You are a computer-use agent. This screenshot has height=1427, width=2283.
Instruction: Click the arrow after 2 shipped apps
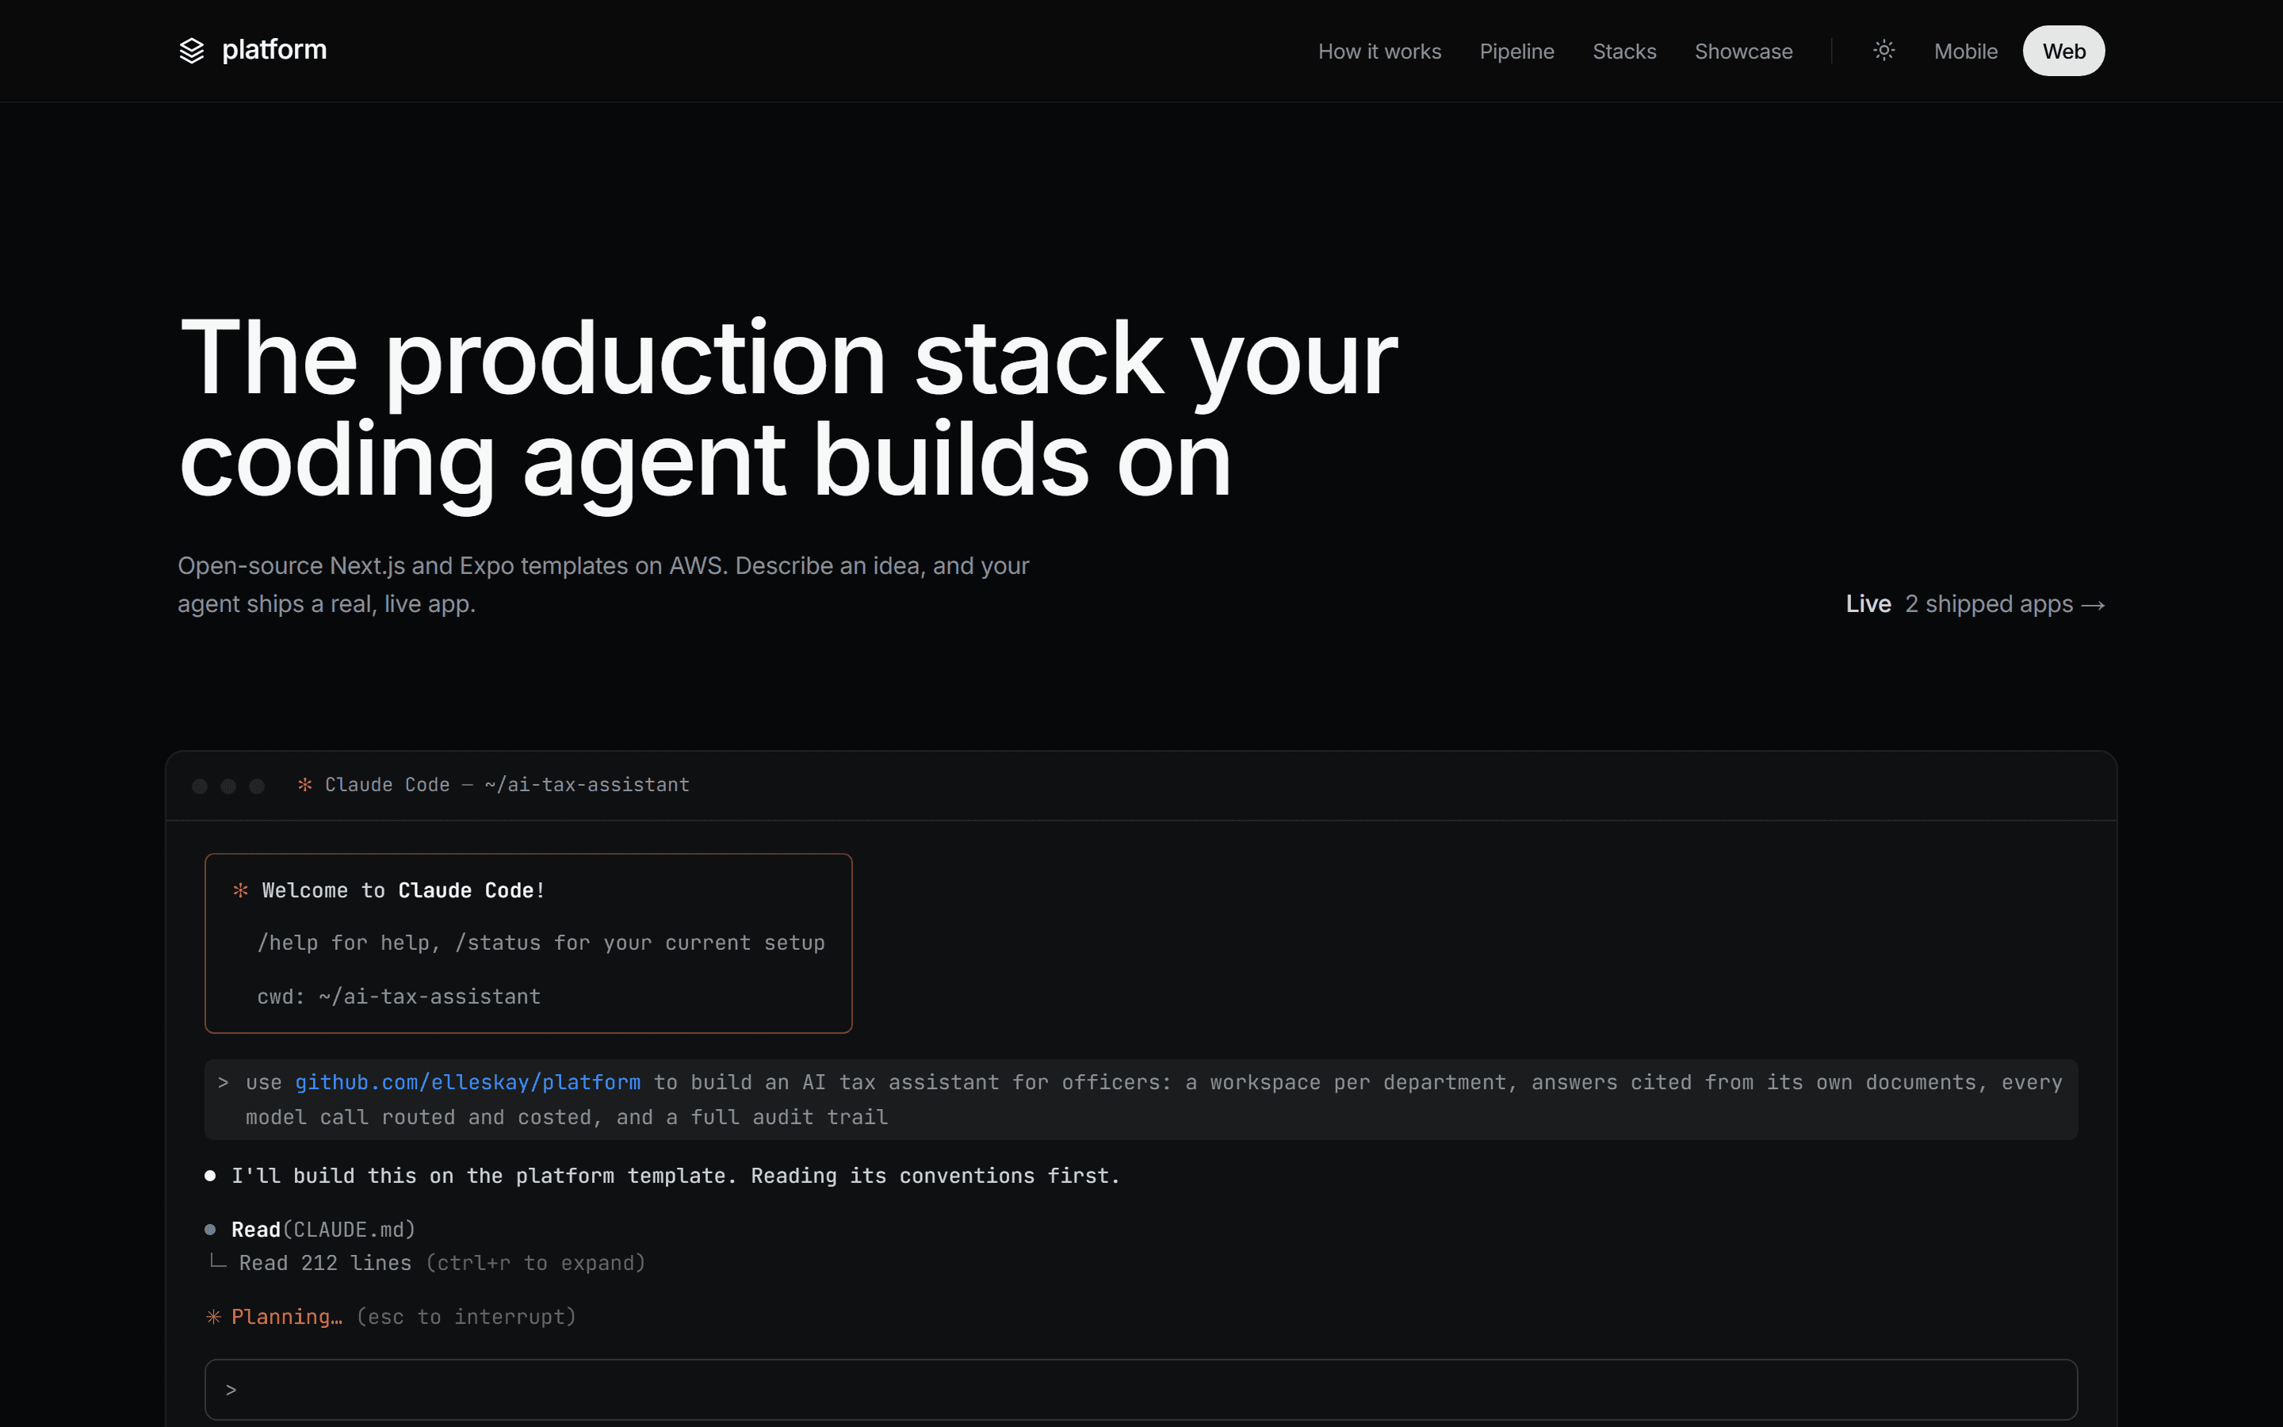click(2093, 605)
